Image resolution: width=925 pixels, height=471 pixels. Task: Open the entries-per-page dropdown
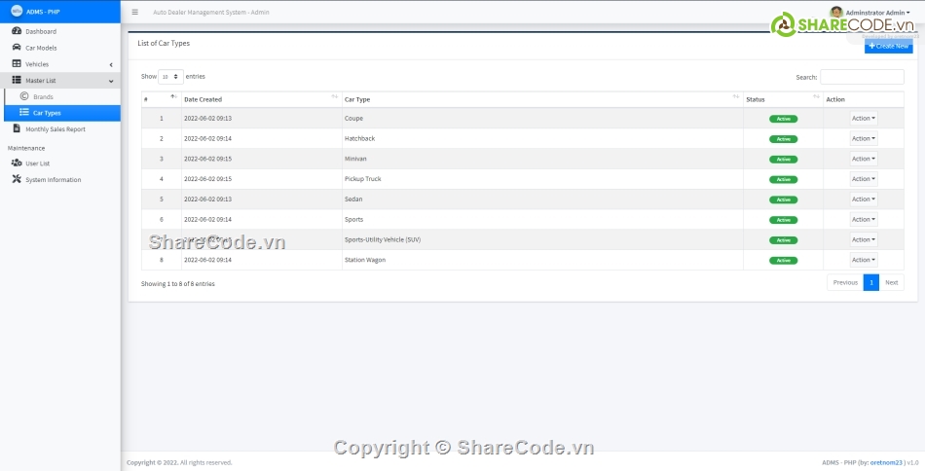170,76
